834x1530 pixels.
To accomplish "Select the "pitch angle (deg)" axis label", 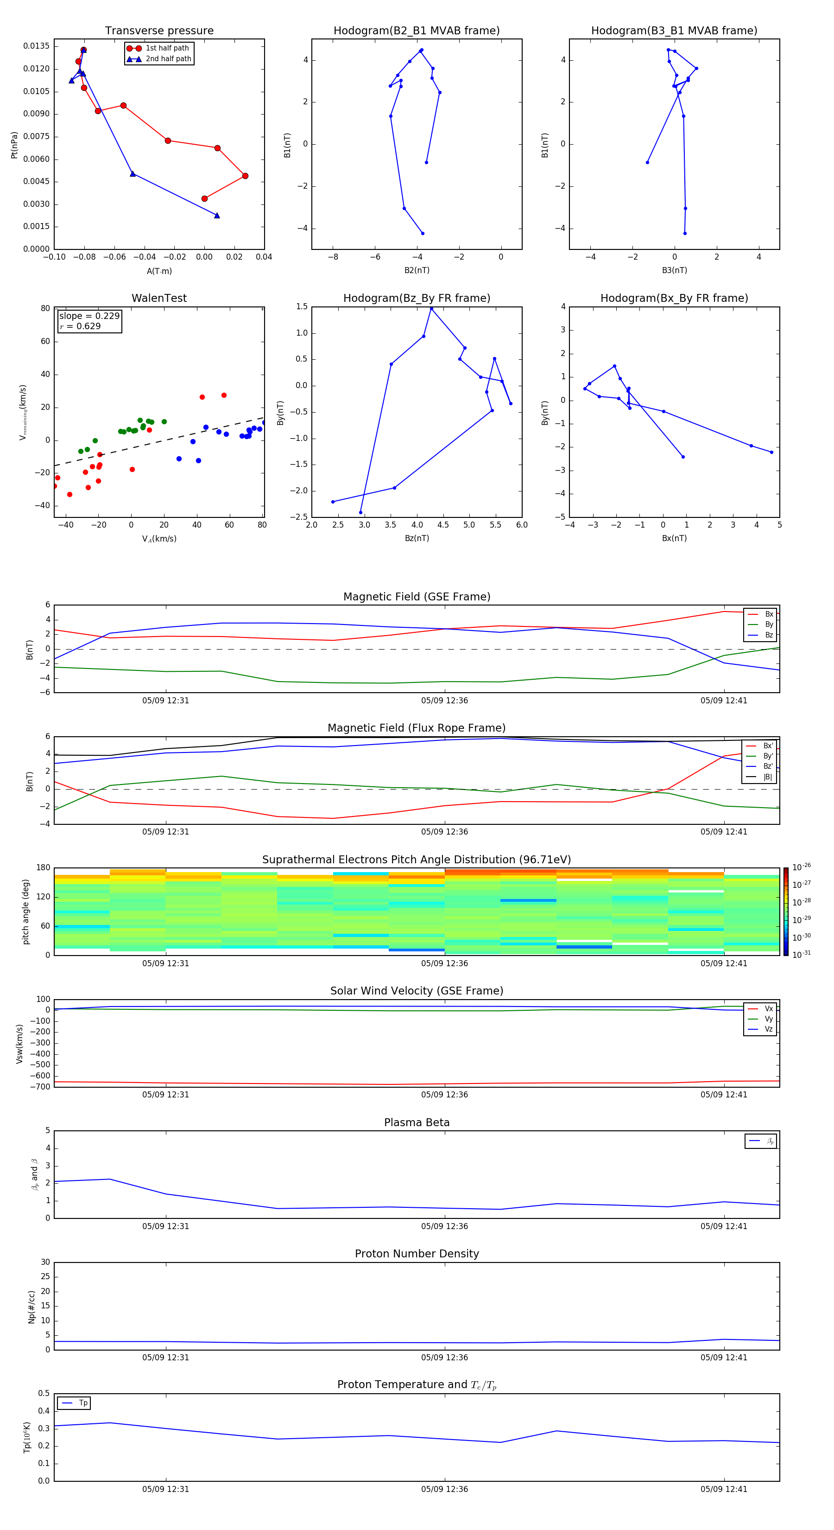I will point(25,912).
